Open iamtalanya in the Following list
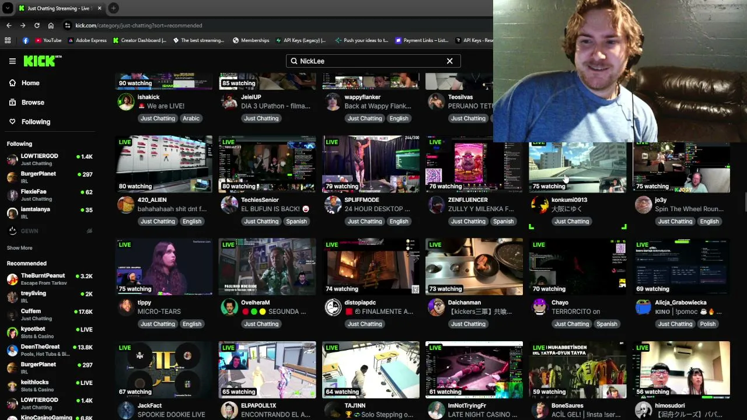747x420 pixels. point(50,212)
